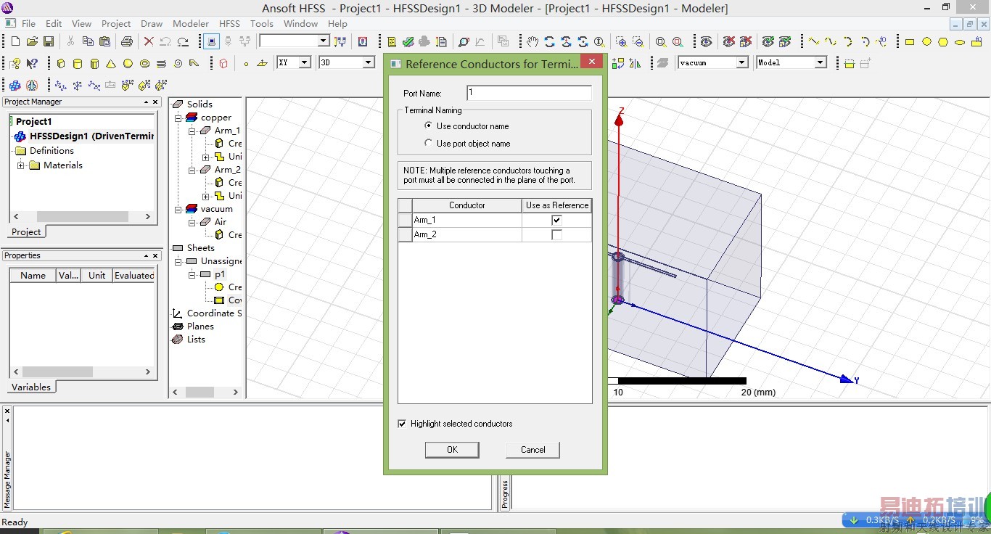Select Use port object name option

tap(429, 144)
